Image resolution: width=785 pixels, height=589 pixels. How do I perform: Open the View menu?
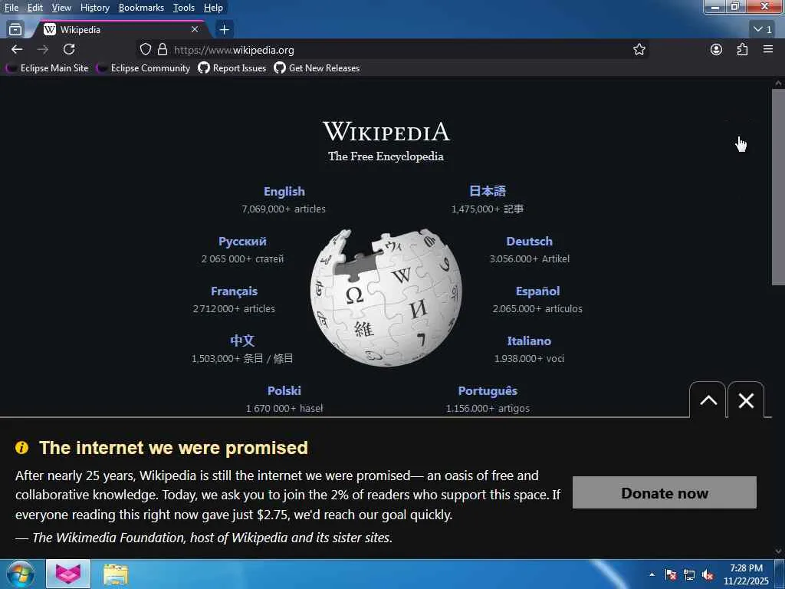pos(61,8)
